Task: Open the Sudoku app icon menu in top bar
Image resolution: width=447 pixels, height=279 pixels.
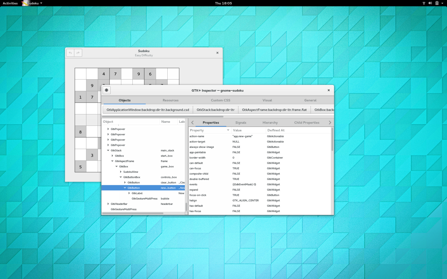Action: click(x=32, y=3)
